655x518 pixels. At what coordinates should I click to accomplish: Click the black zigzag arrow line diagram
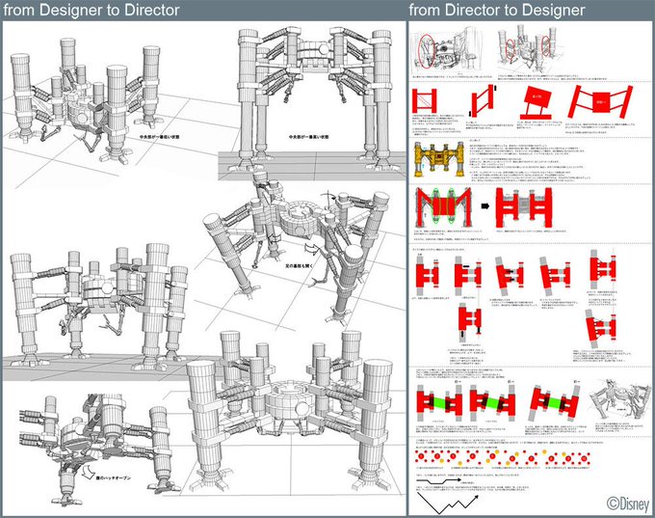[x=448, y=503]
